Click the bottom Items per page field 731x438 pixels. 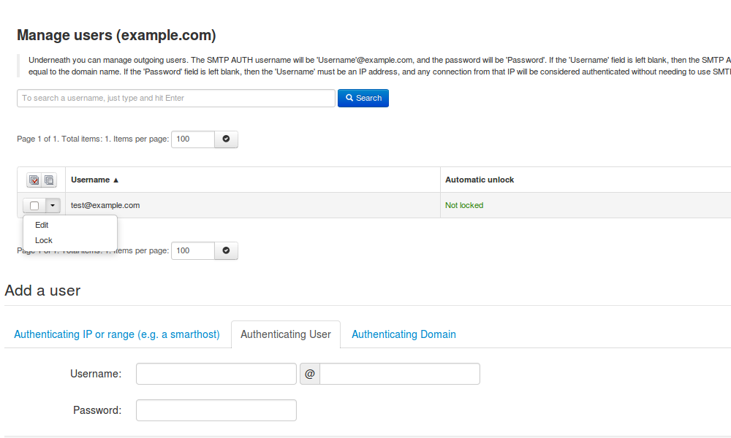pos(192,251)
